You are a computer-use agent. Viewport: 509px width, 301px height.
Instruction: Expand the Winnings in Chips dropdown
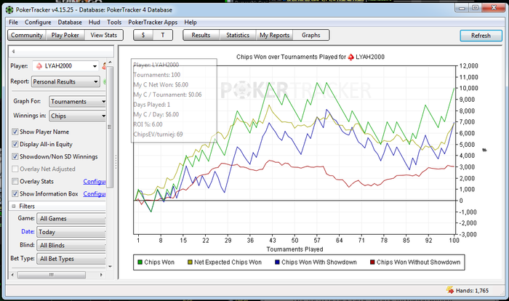point(78,116)
